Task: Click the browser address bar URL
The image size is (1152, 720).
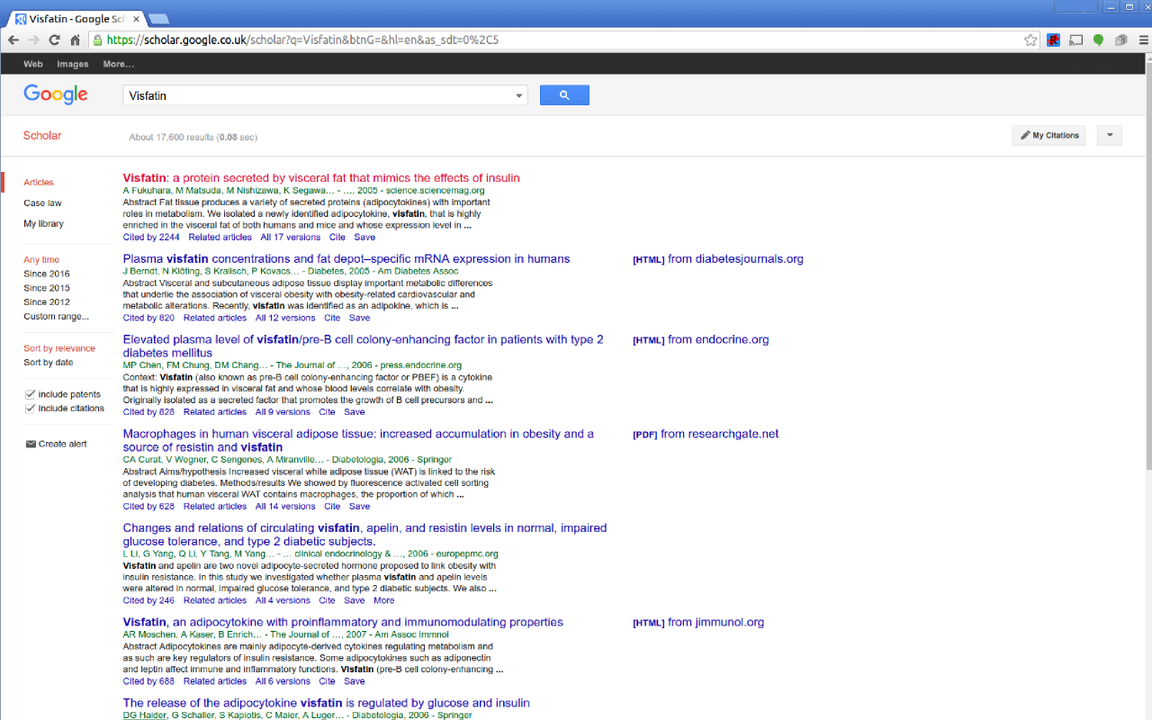Action: 302,40
